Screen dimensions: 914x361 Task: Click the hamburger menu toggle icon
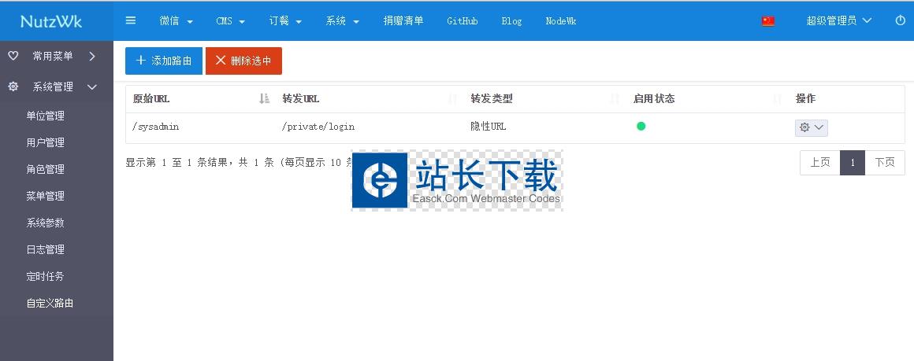pyautogui.click(x=131, y=20)
